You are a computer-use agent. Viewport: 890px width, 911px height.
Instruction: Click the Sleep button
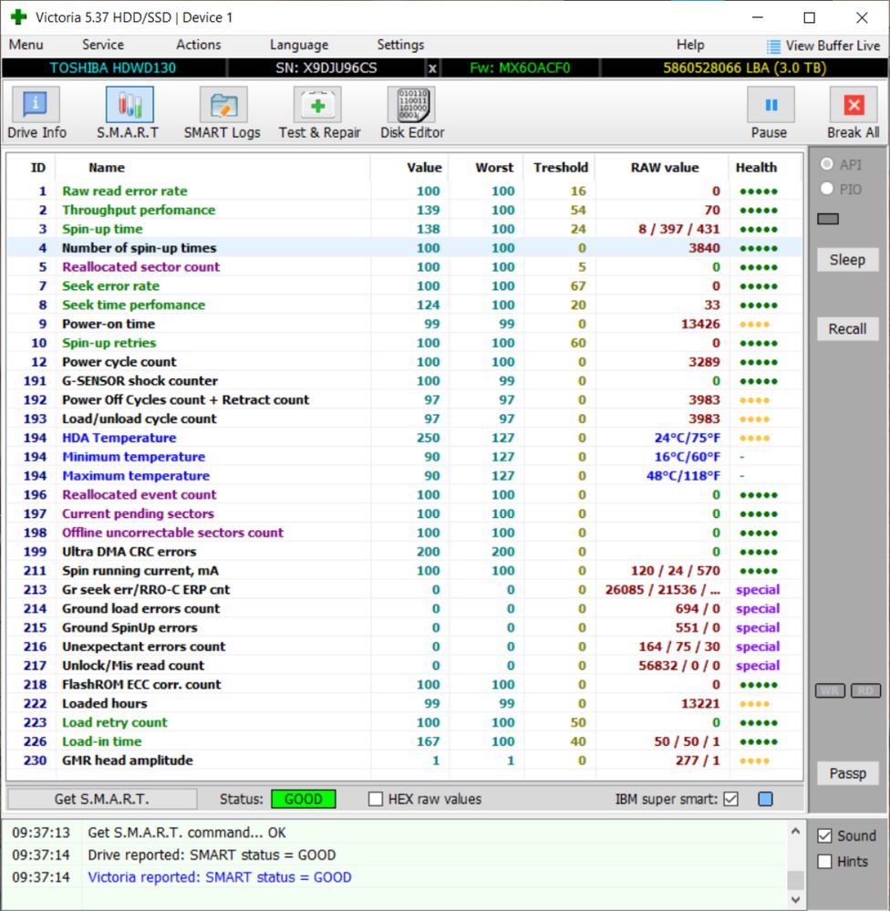pos(847,260)
